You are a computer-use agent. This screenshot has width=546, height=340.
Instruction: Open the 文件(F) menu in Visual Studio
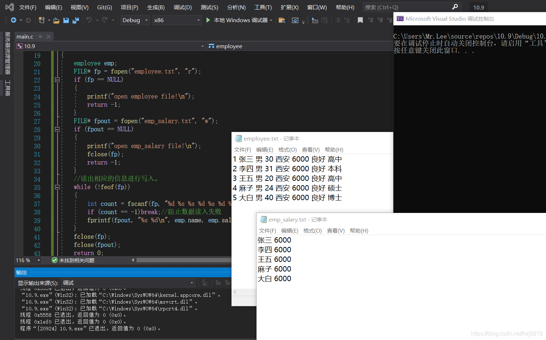coord(28,7)
